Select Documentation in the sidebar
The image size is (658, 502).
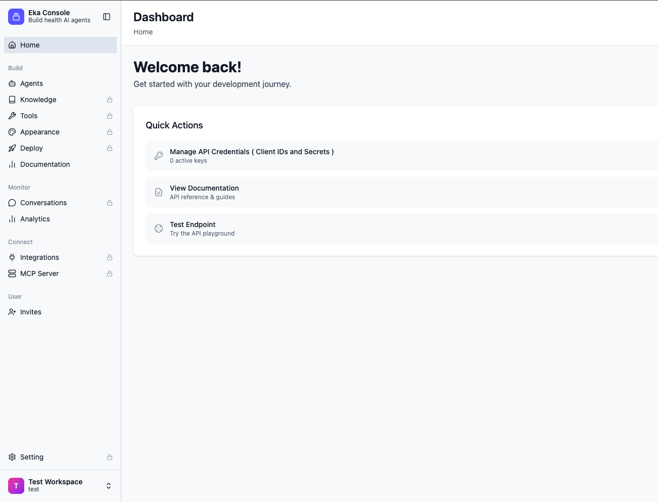tap(61, 164)
